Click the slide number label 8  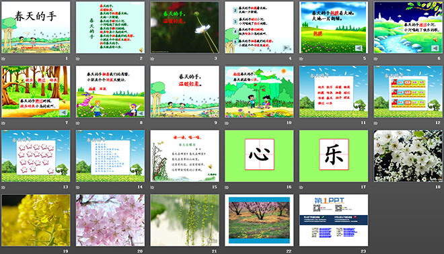[141, 123]
